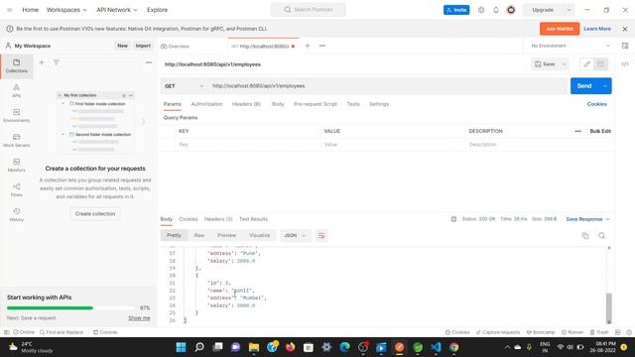Open the two-pane view icon in status bar
The image size is (635, 357).
(617, 332)
